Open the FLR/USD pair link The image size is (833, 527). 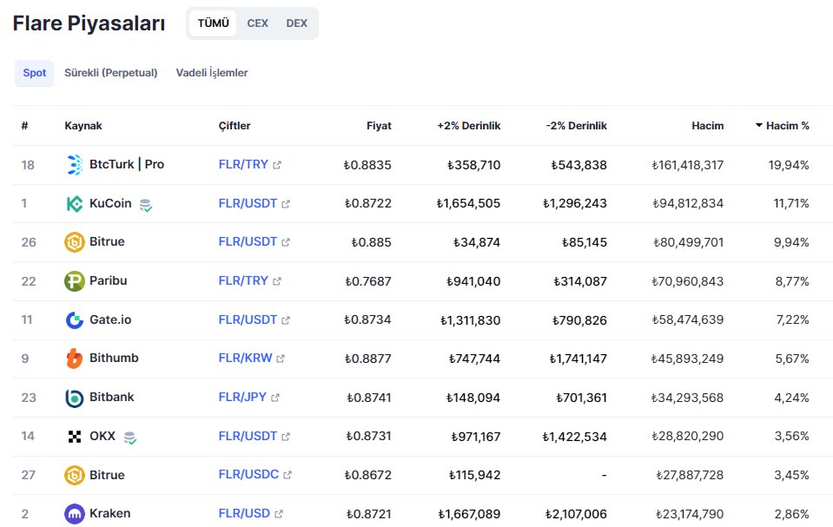click(x=244, y=513)
